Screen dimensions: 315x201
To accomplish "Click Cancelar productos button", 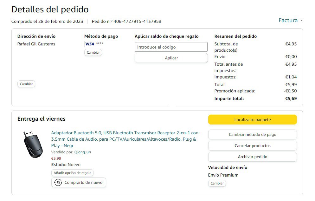I will pos(252,146).
